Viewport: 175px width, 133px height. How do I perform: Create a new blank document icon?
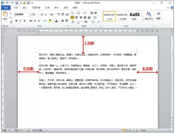(x=20, y=3)
